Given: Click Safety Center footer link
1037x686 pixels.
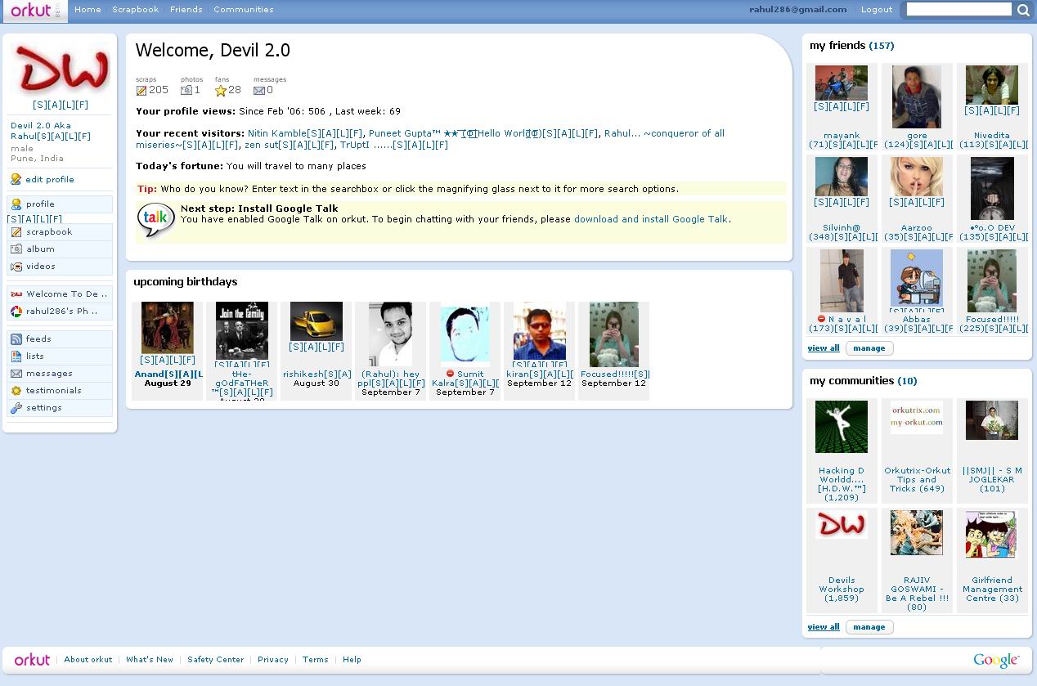Looking at the screenshot, I should (x=216, y=660).
